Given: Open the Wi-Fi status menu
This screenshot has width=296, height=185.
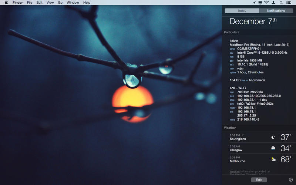Looking at the screenshot, I should point(266,3).
